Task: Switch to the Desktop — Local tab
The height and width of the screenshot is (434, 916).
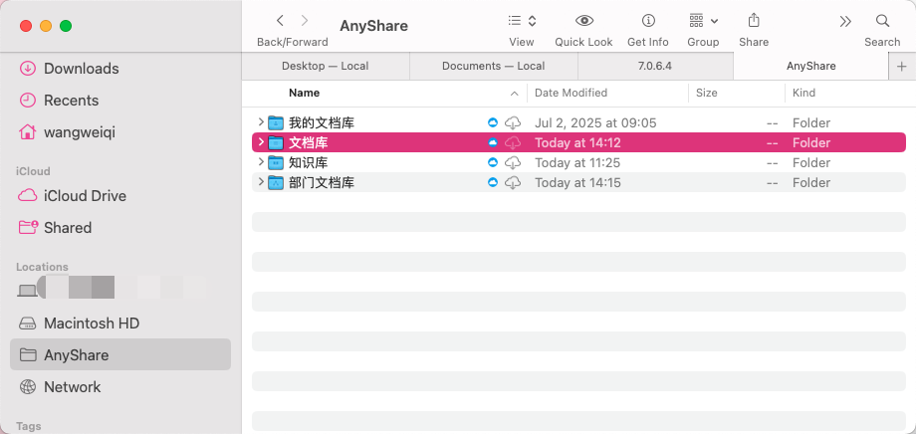Action: coord(325,66)
